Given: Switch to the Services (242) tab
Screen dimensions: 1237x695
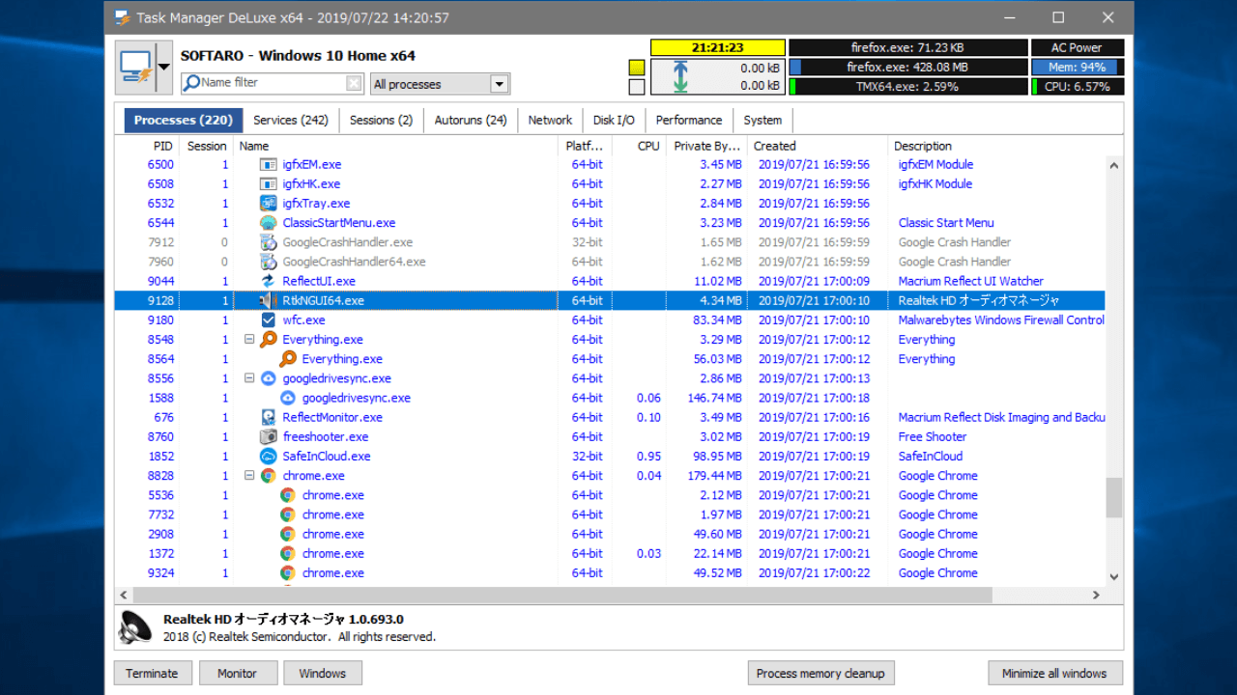Looking at the screenshot, I should pos(290,120).
